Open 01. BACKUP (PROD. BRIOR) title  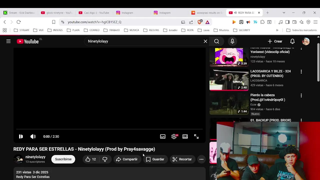271,120
